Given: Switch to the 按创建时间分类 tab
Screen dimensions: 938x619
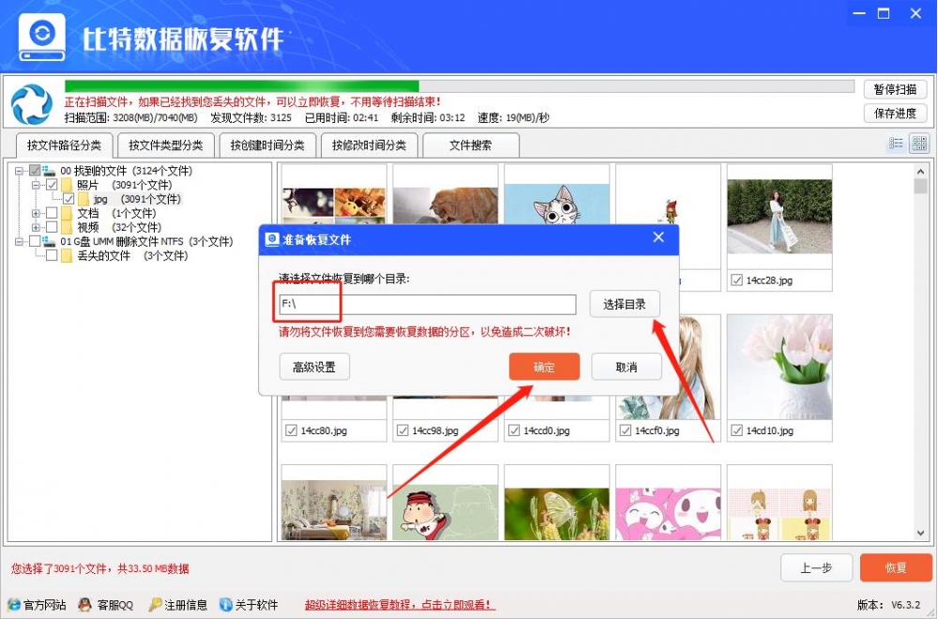Looking at the screenshot, I should tap(267, 145).
